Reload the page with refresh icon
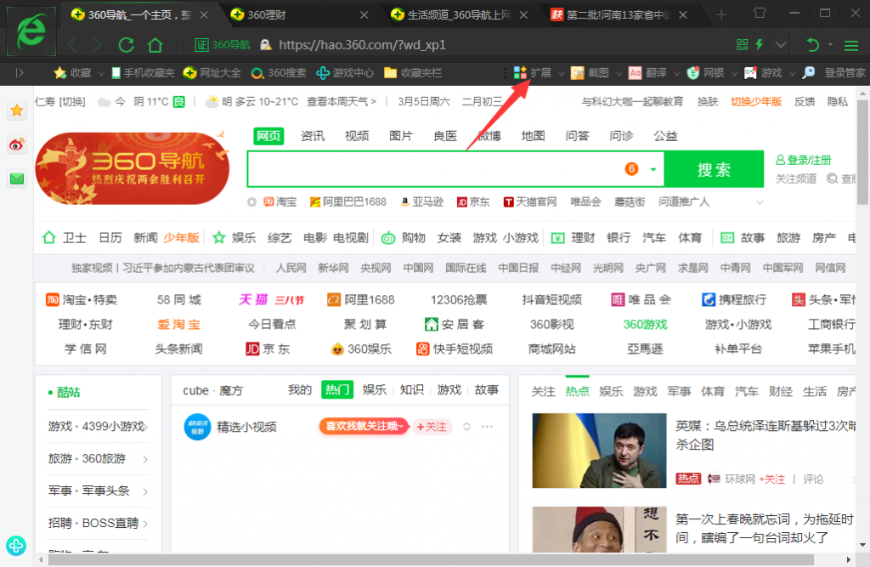 [126, 45]
